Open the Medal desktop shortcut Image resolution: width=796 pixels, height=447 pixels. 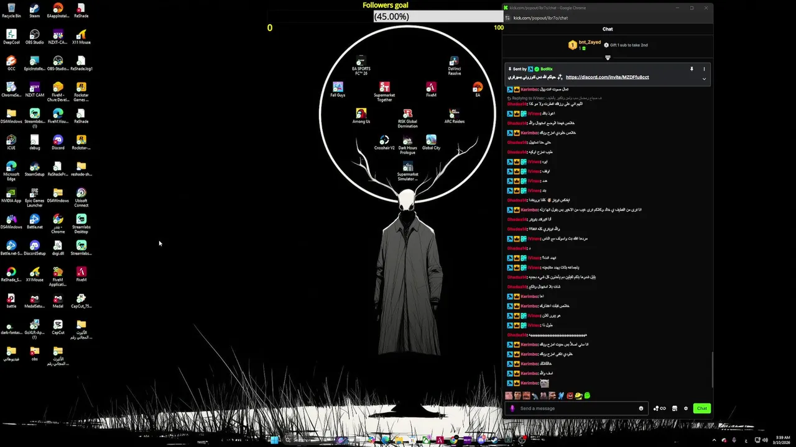point(58,301)
